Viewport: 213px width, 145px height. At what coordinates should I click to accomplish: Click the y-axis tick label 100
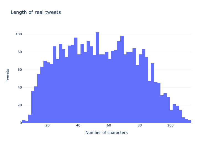(x=19, y=34)
